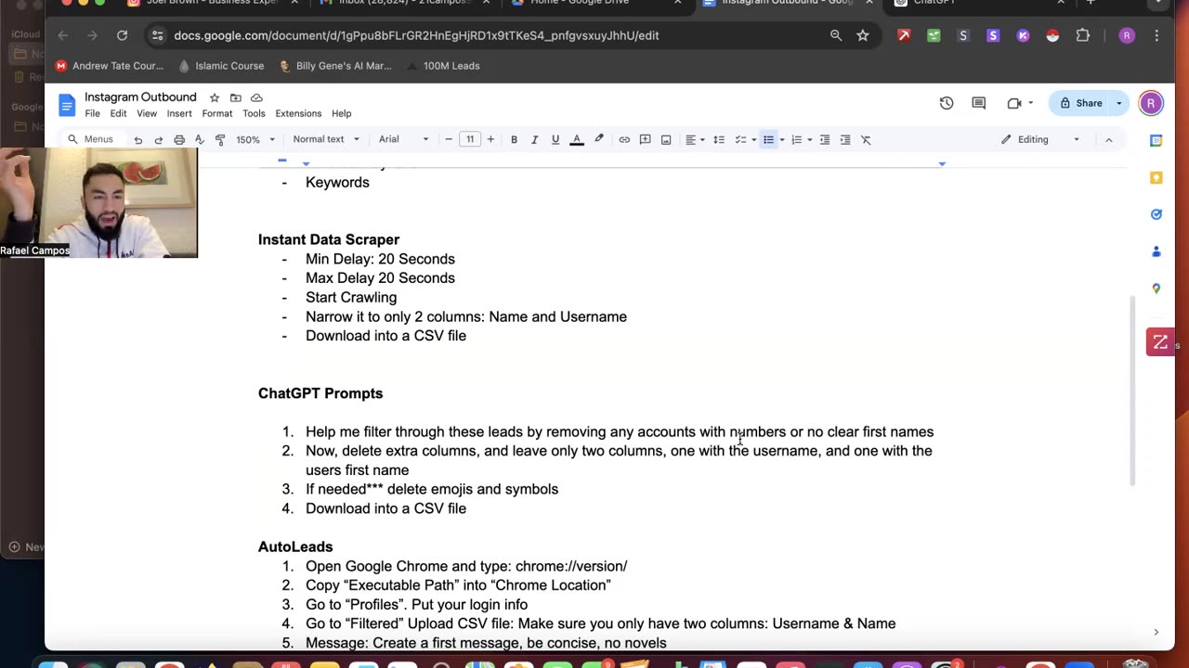
Task: Click the Undo icon in Docs toolbar
Action: (138, 140)
